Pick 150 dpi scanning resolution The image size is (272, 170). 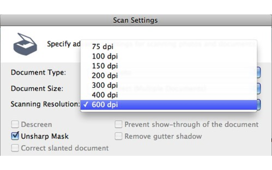click(x=104, y=66)
